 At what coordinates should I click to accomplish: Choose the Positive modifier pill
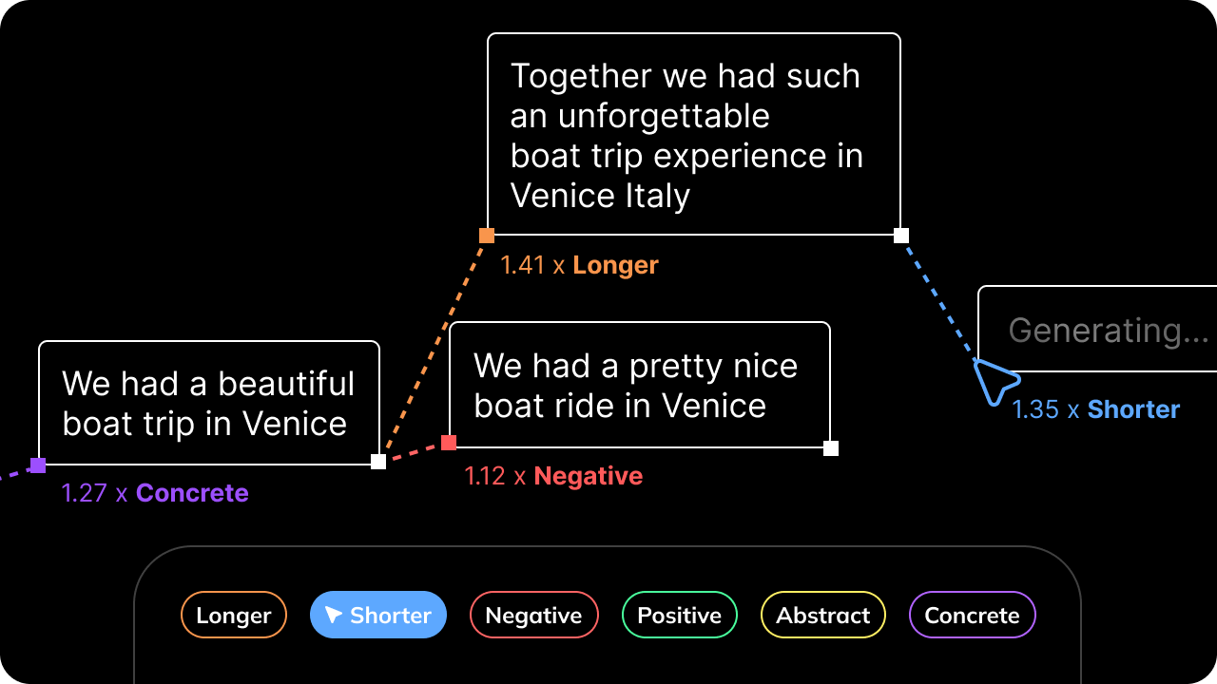[679, 615]
